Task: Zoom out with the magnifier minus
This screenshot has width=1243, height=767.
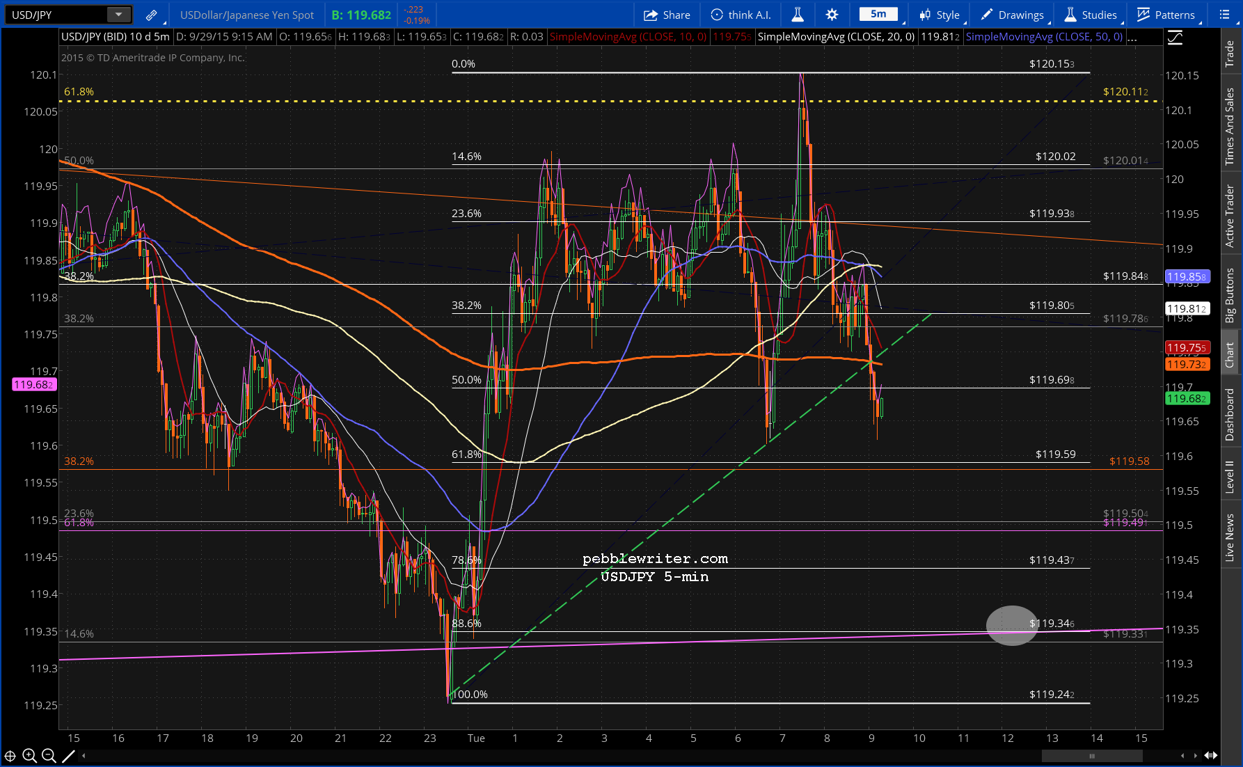Action: 49,756
